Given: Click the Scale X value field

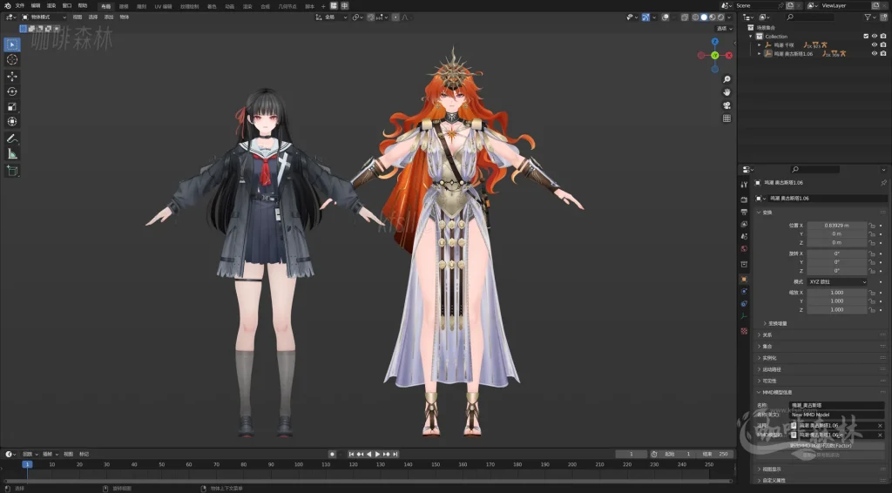Looking at the screenshot, I should 837,293.
